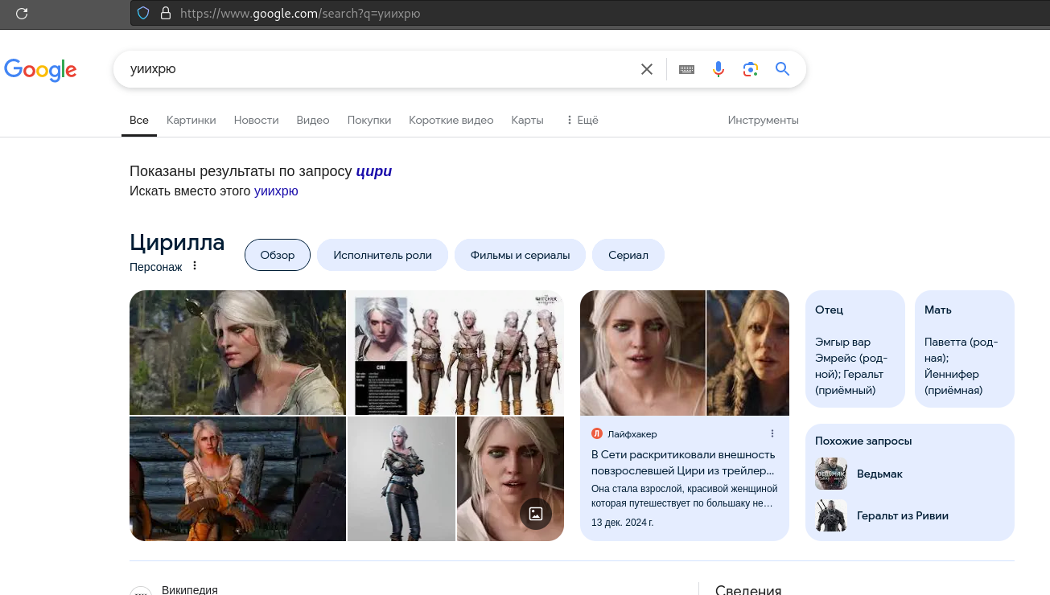Clear the search query with the X icon

pyautogui.click(x=647, y=69)
